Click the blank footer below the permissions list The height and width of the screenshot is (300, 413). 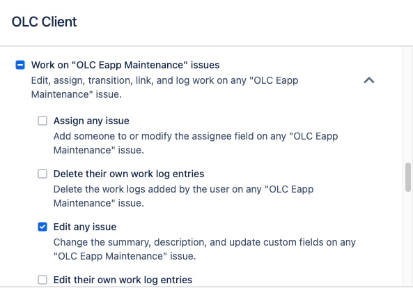pos(206,294)
